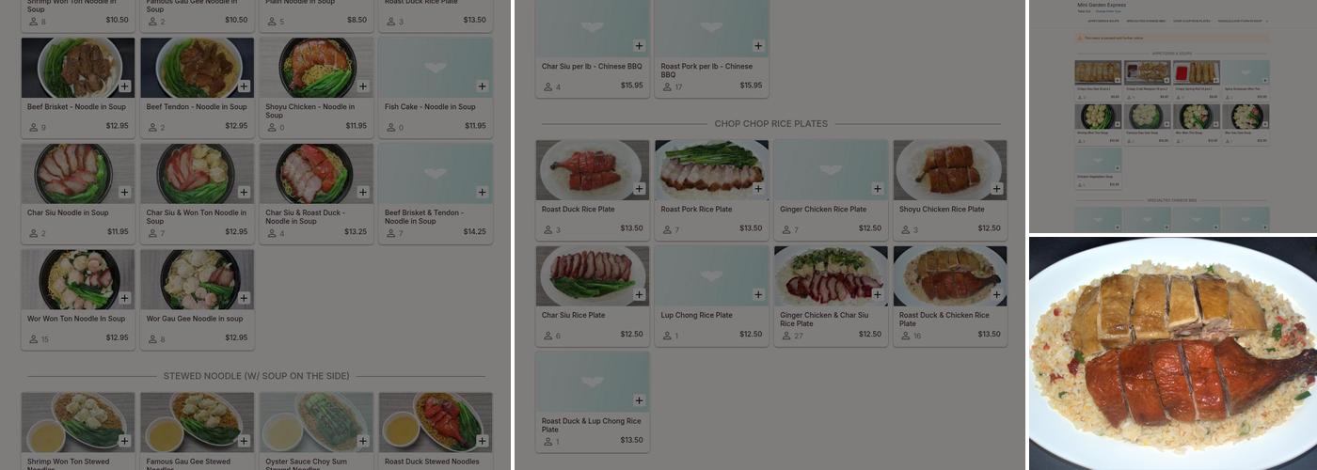Select Chop Chop Rice Plates category tab
The width and height of the screenshot is (1317, 470).
(x=1191, y=20)
